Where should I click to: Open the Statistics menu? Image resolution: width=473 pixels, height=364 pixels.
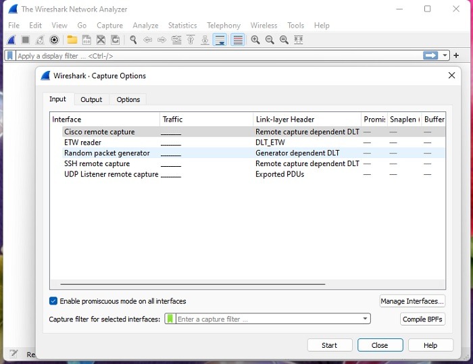[x=182, y=26]
